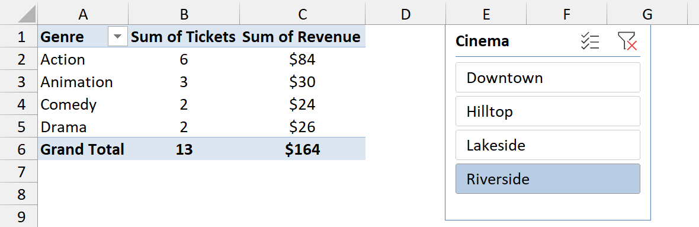Click Grand Total revenue $164
The image size is (699, 227).
click(x=303, y=149)
